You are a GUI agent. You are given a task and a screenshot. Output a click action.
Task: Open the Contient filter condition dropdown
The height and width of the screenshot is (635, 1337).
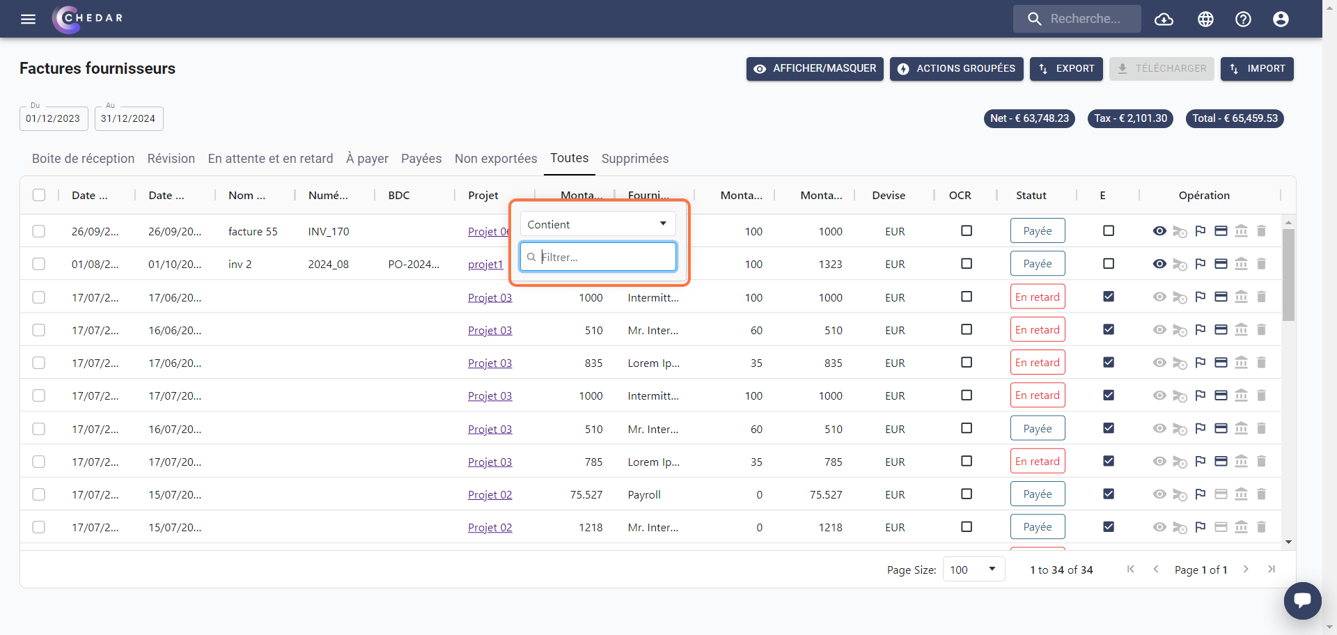[x=597, y=224]
